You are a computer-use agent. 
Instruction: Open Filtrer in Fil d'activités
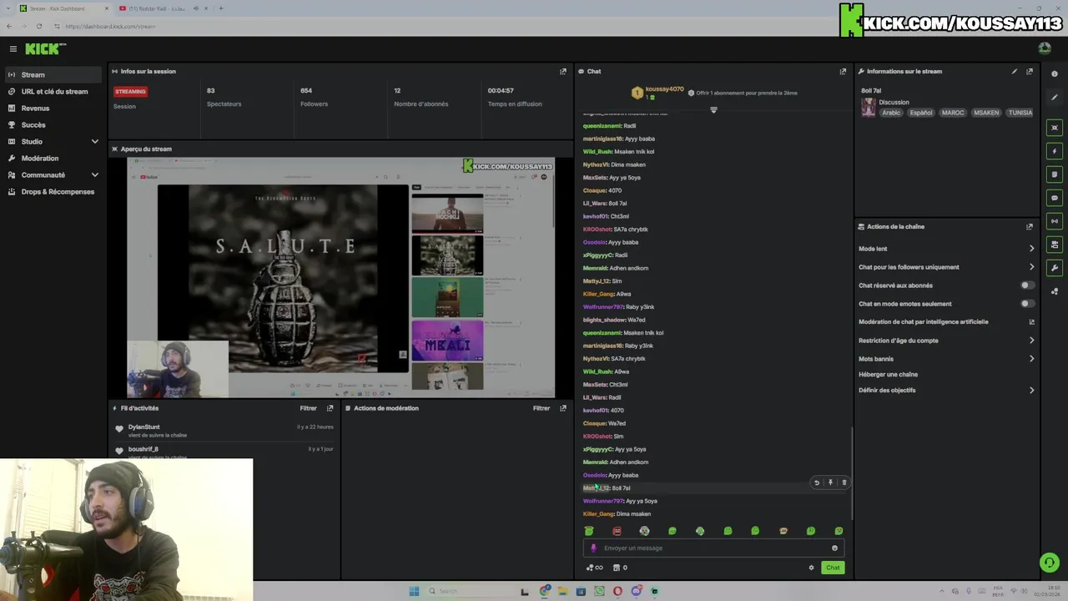(308, 408)
